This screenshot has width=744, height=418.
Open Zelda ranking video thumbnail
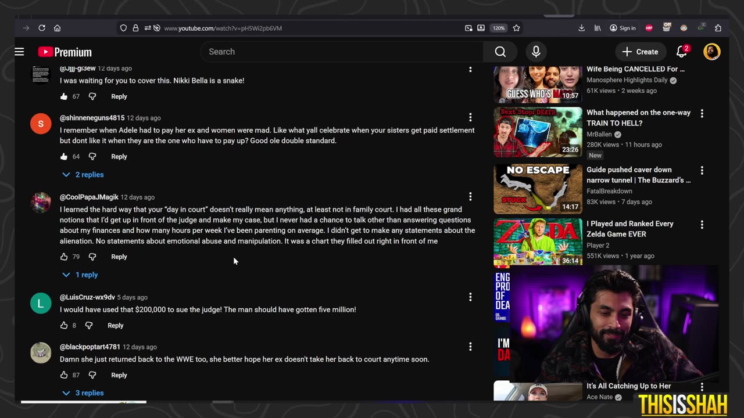538,243
